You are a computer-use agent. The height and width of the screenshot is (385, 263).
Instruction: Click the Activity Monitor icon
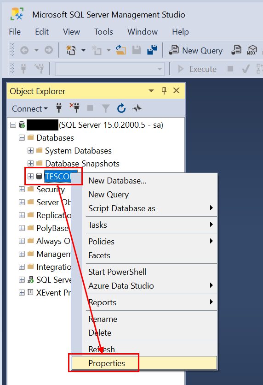point(137,108)
